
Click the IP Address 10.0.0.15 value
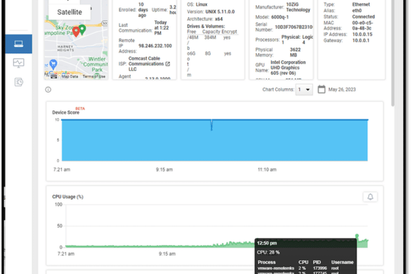[362, 34]
